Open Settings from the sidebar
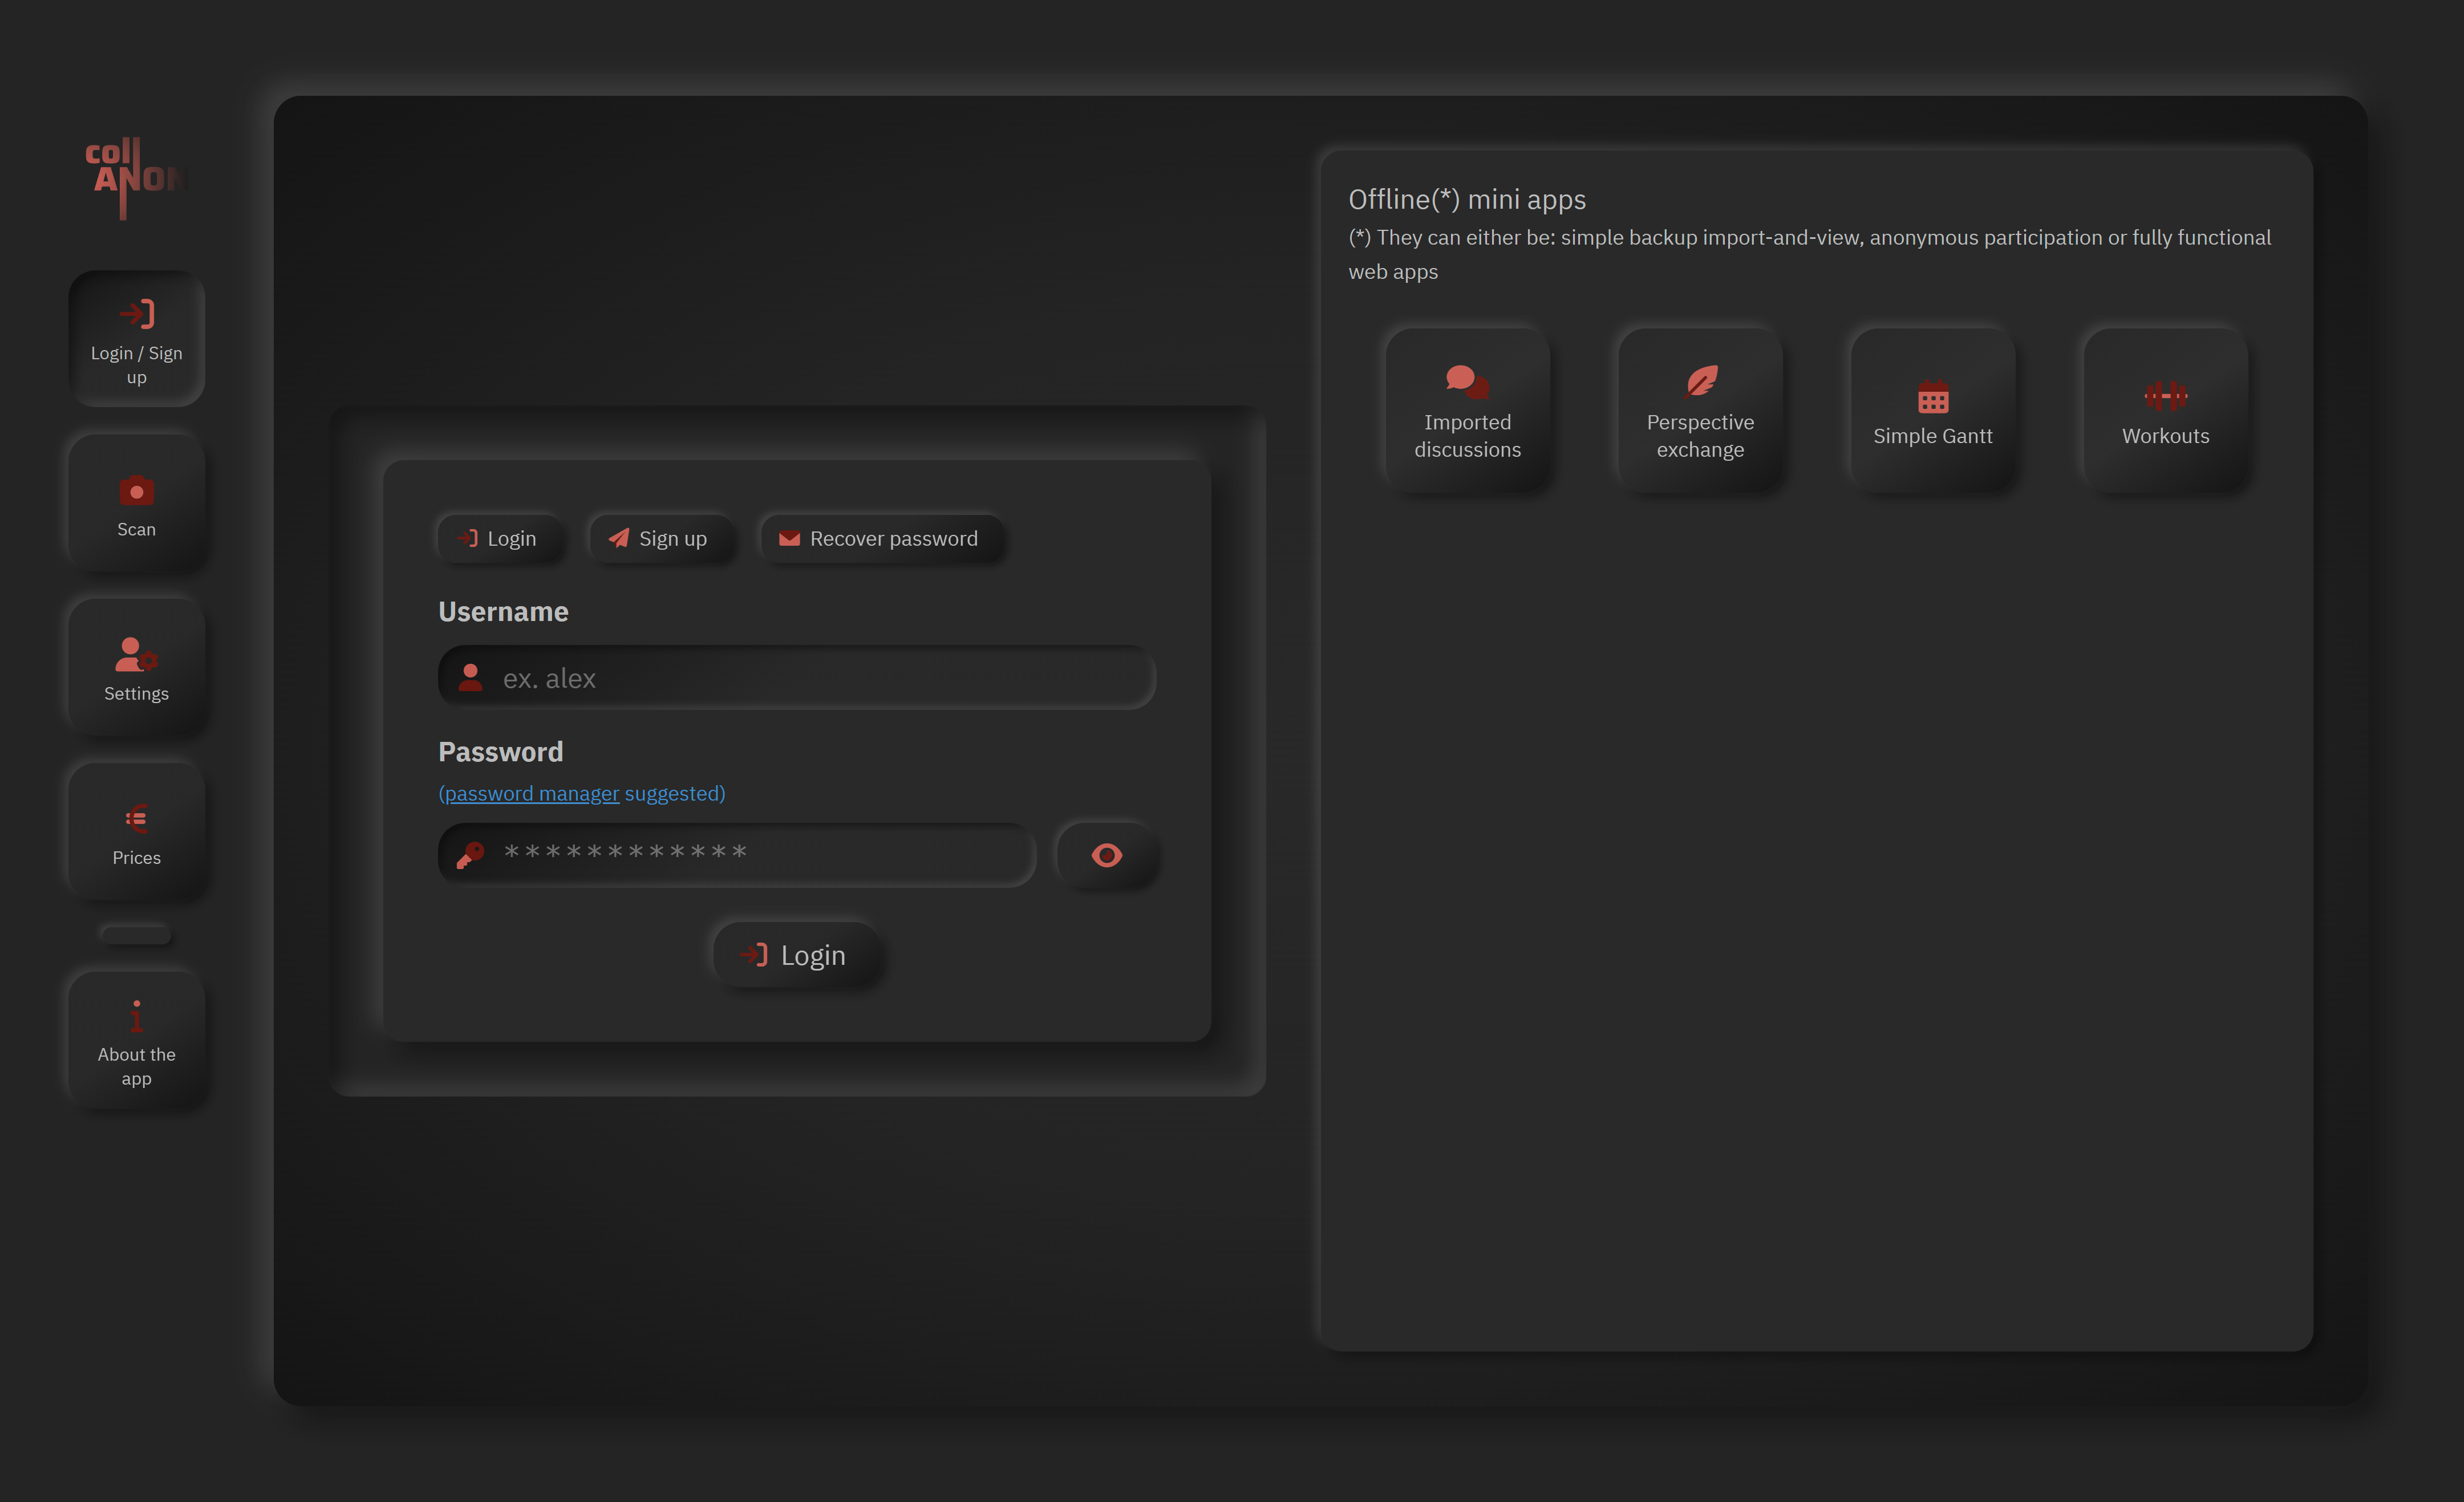The image size is (2464, 1502). pos(136,668)
